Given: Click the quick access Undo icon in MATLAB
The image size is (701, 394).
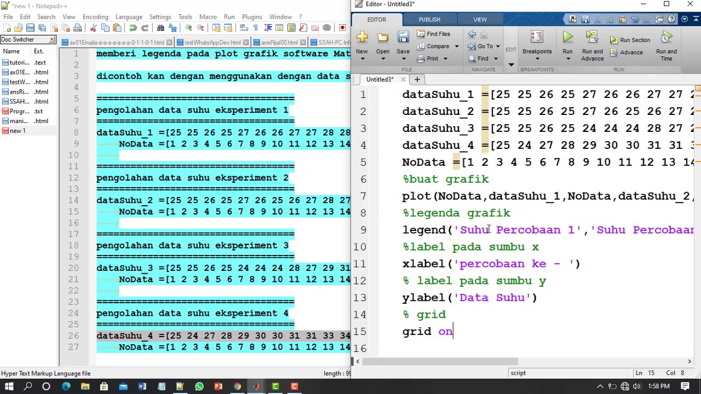Looking at the screenshot, I should coord(635,20).
